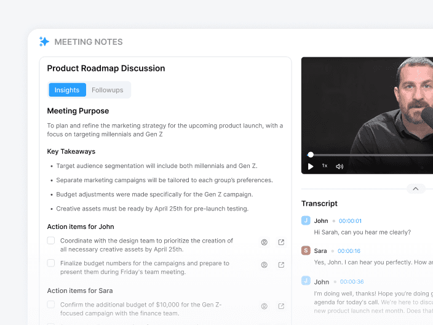Click the sparkle AI icon beside Meeting Notes

coord(44,41)
